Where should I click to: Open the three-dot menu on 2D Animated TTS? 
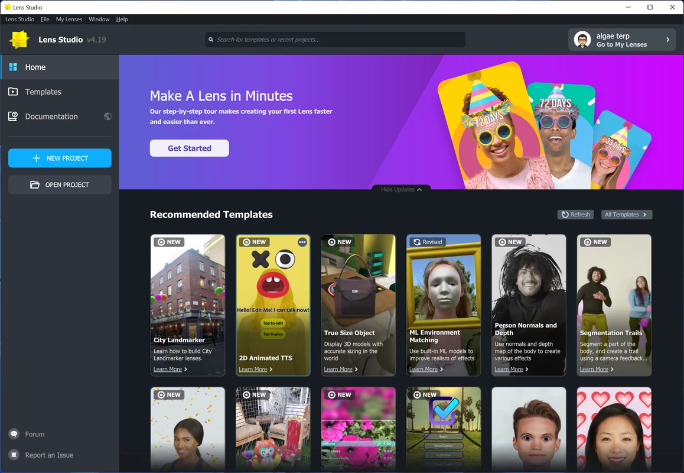click(x=302, y=242)
